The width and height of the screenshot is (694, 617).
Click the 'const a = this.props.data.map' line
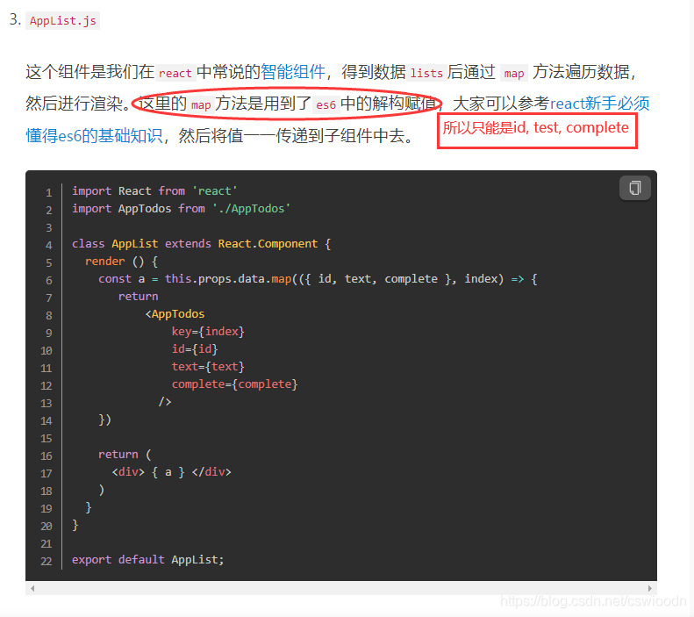click(x=318, y=279)
